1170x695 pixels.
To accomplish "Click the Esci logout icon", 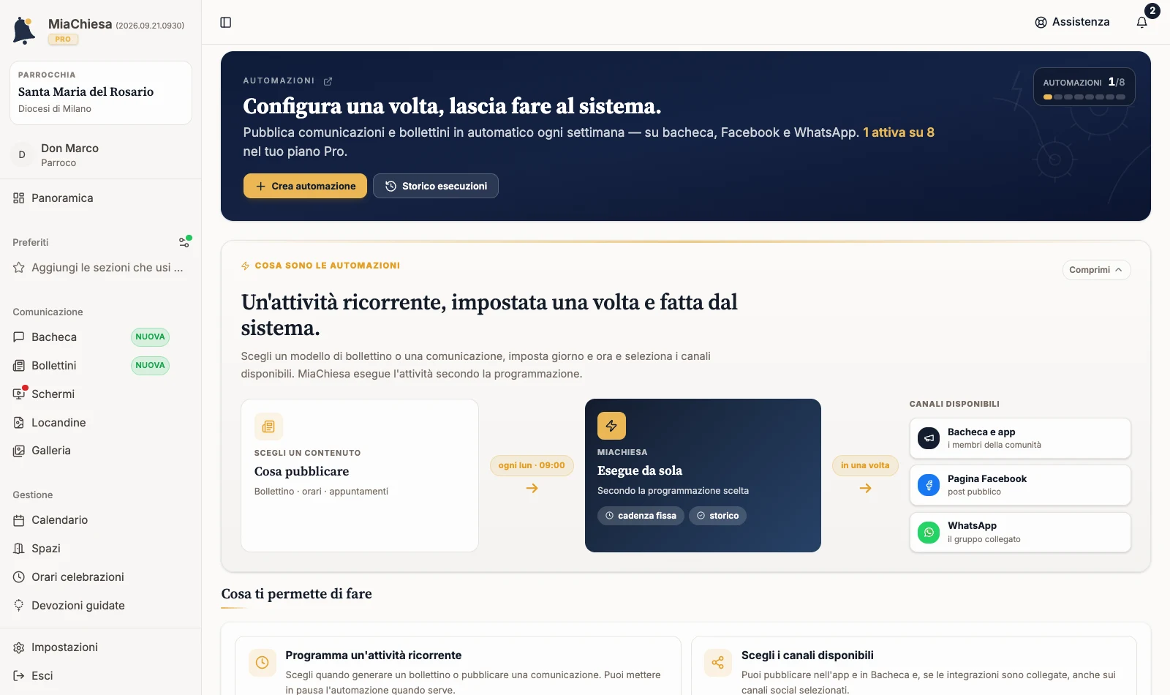I will 19,676.
